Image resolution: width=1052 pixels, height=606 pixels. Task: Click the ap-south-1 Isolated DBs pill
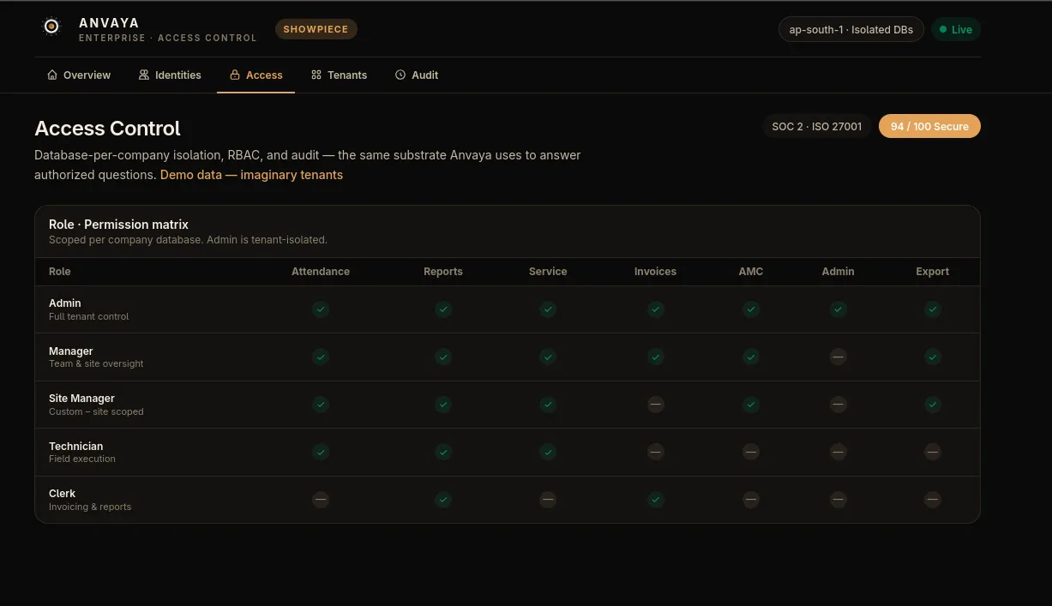[851, 29]
